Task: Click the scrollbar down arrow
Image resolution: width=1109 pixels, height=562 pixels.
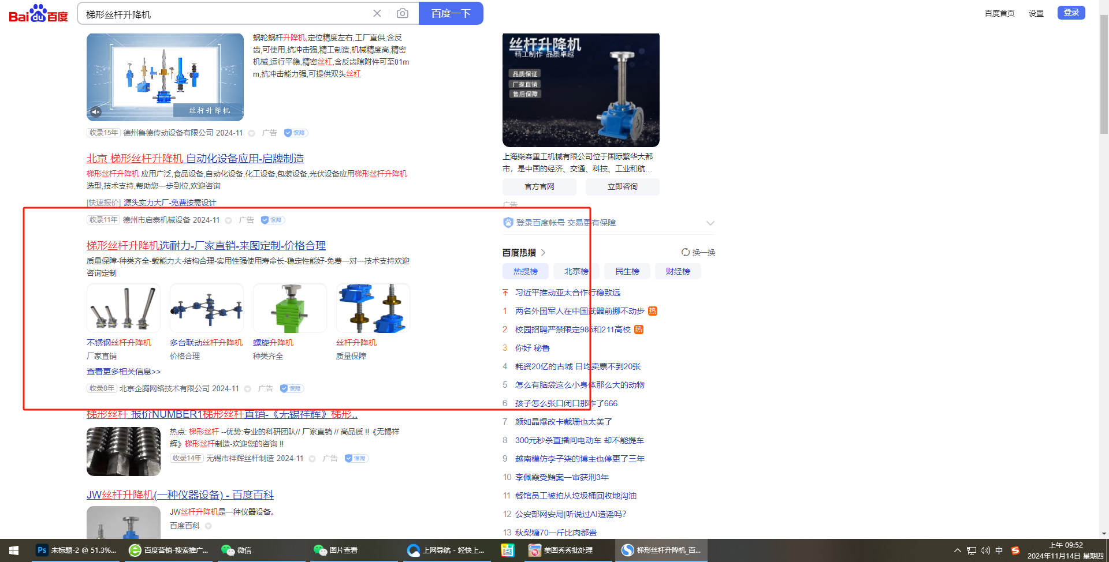Action: pyautogui.click(x=1104, y=534)
